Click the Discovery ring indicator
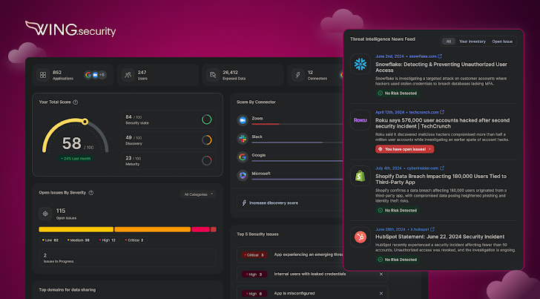 click(207, 139)
